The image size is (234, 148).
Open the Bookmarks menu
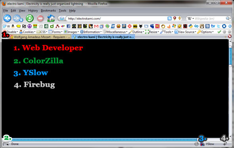coord(48,11)
